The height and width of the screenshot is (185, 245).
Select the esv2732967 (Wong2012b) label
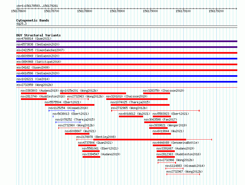(184, 172)
